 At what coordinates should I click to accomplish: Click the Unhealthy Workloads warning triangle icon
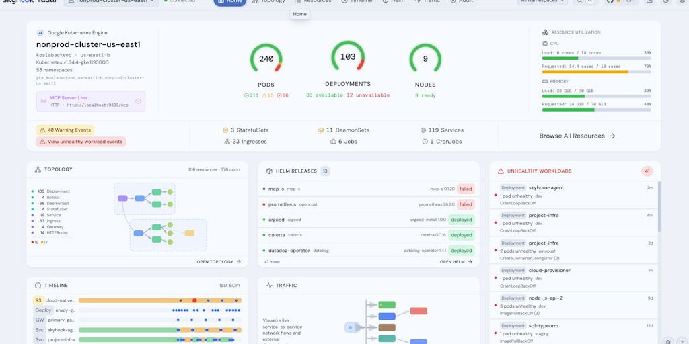coord(501,171)
